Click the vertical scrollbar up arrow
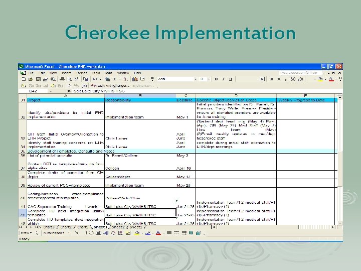The height and width of the screenshot is (271, 361). point(340,96)
